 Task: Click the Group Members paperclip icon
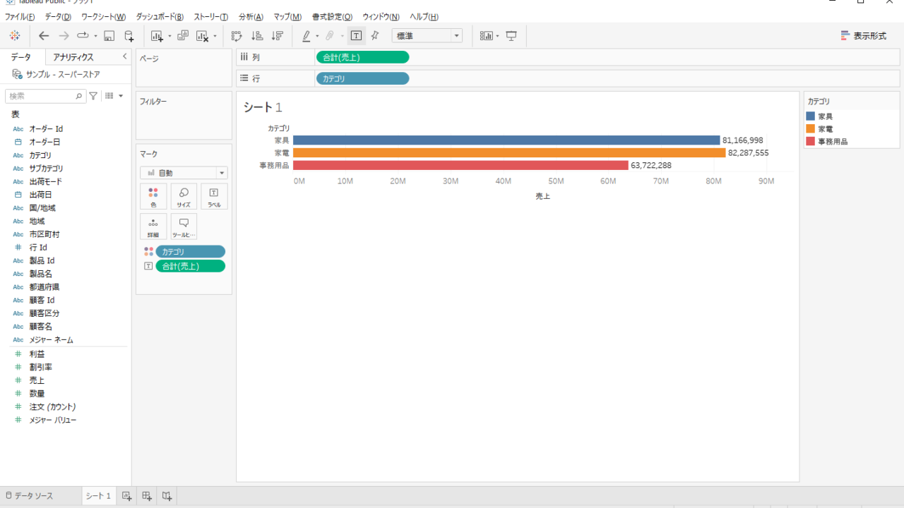[x=329, y=35]
